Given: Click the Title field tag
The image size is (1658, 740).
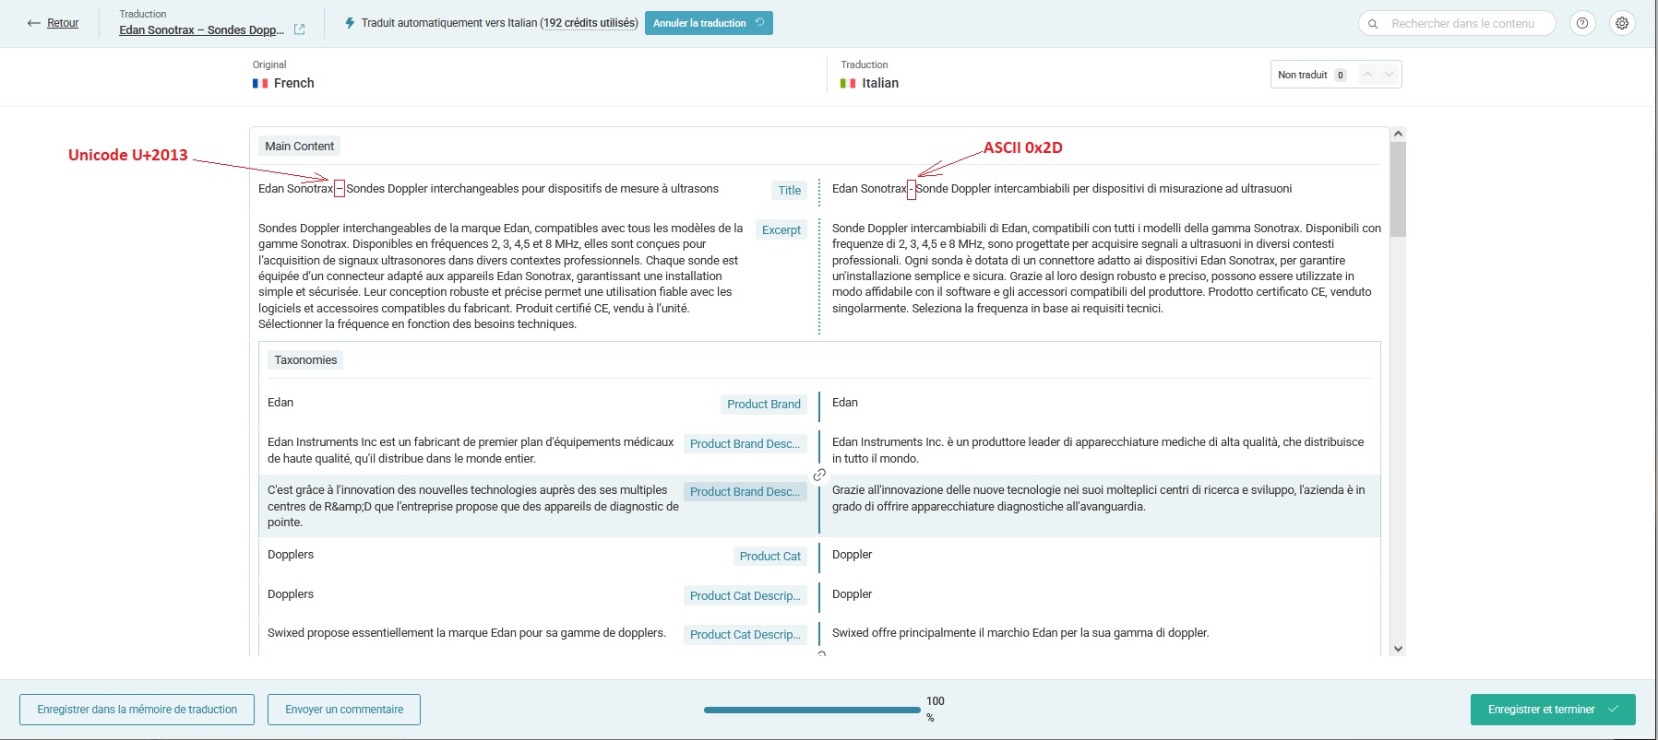Looking at the screenshot, I should coord(789,190).
